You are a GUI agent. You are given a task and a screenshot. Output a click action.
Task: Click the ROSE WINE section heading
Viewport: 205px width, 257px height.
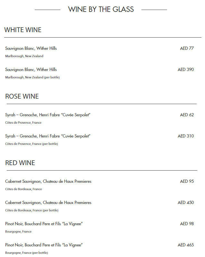click(22, 96)
